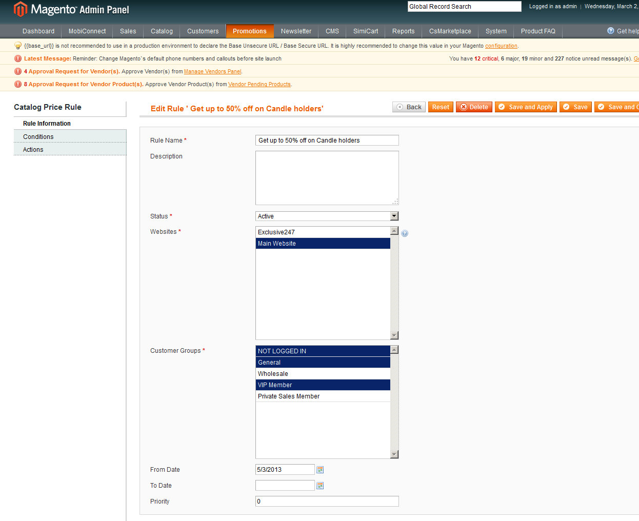Open the Vendor Pending Products link
Image resolution: width=639 pixels, height=521 pixels.
pos(259,85)
